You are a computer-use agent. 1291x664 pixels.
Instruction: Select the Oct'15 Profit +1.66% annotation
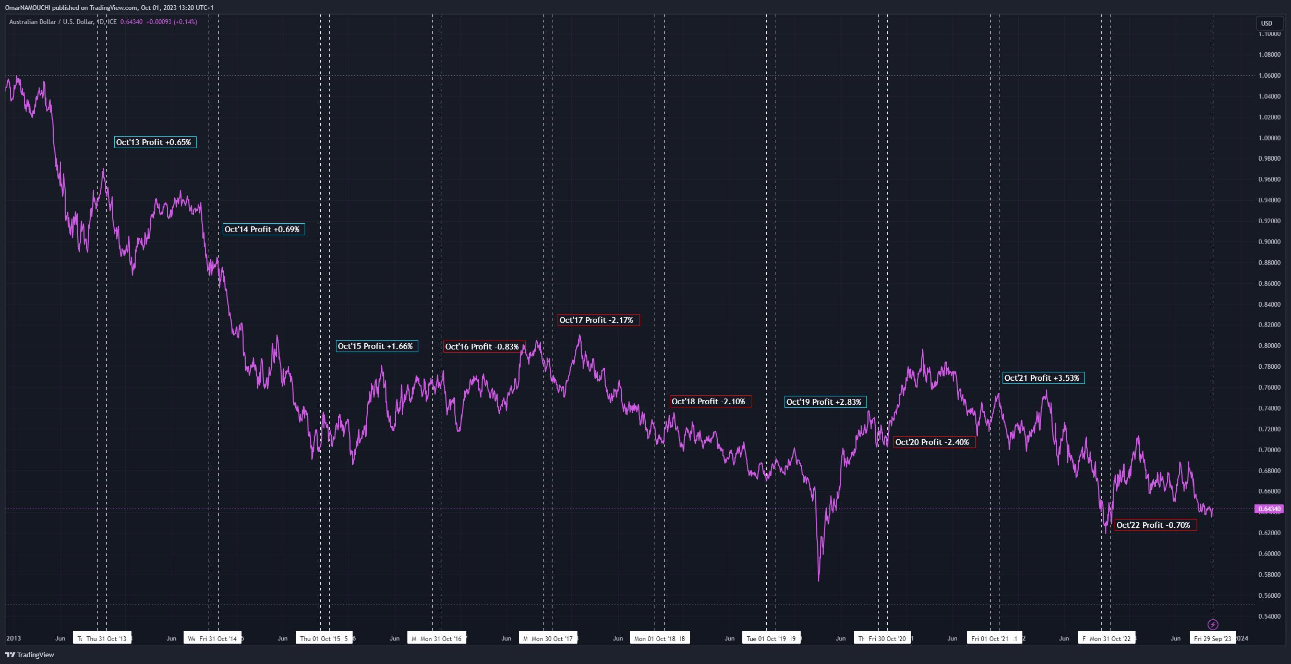pyautogui.click(x=377, y=346)
